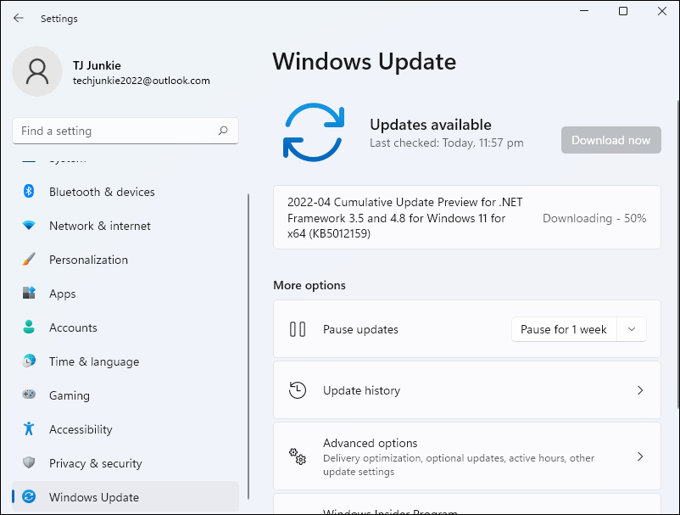
Task: Go to Personalization settings
Action: pyautogui.click(x=125, y=260)
